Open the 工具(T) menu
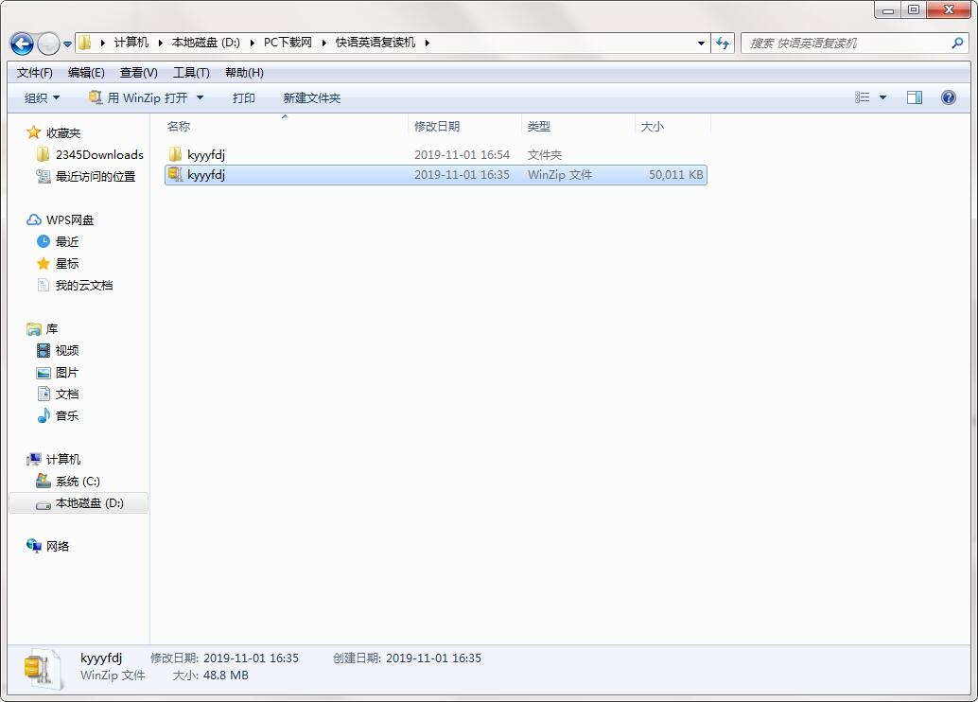The width and height of the screenshot is (978, 702). click(x=191, y=73)
